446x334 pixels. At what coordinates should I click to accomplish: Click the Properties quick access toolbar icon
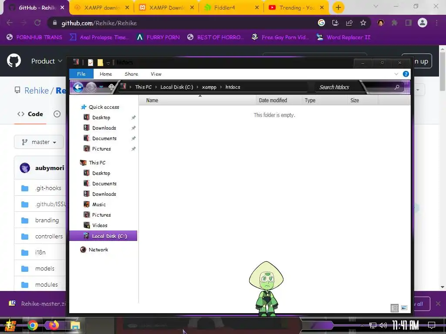pos(91,63)
